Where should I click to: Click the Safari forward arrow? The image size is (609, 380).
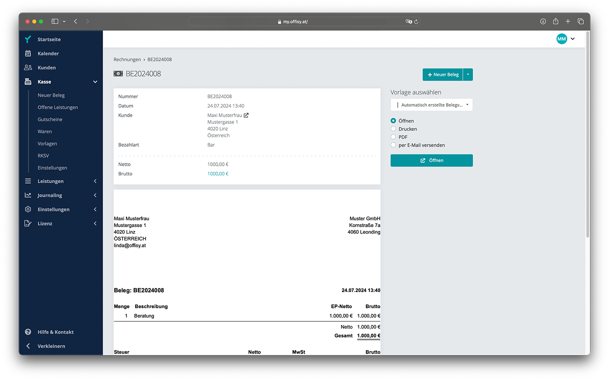87,21
